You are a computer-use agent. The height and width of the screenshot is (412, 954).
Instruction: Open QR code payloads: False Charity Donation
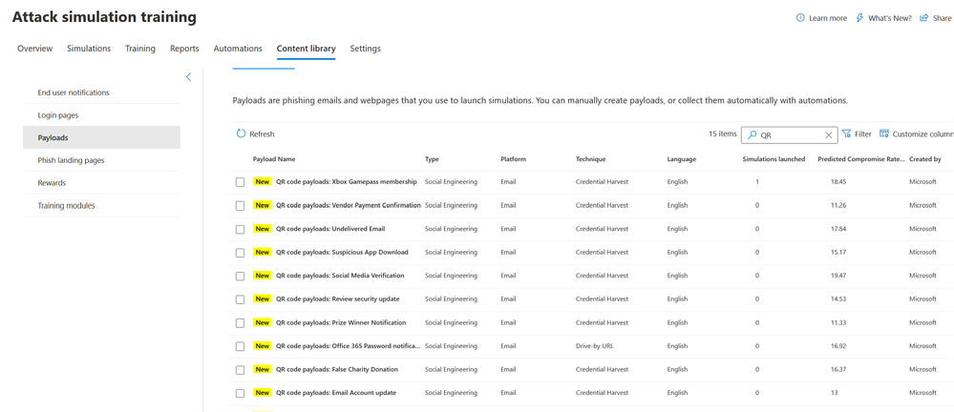click(337, 369)
